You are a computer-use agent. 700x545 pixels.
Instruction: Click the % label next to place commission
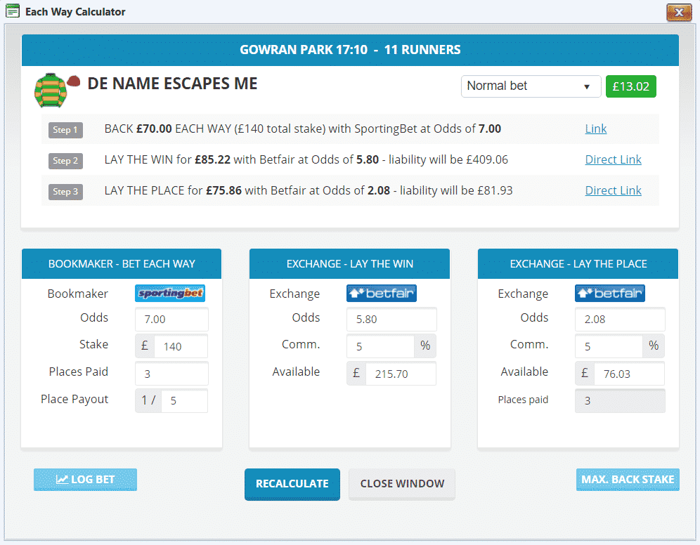pyautogui.click(x=653, y=346)
